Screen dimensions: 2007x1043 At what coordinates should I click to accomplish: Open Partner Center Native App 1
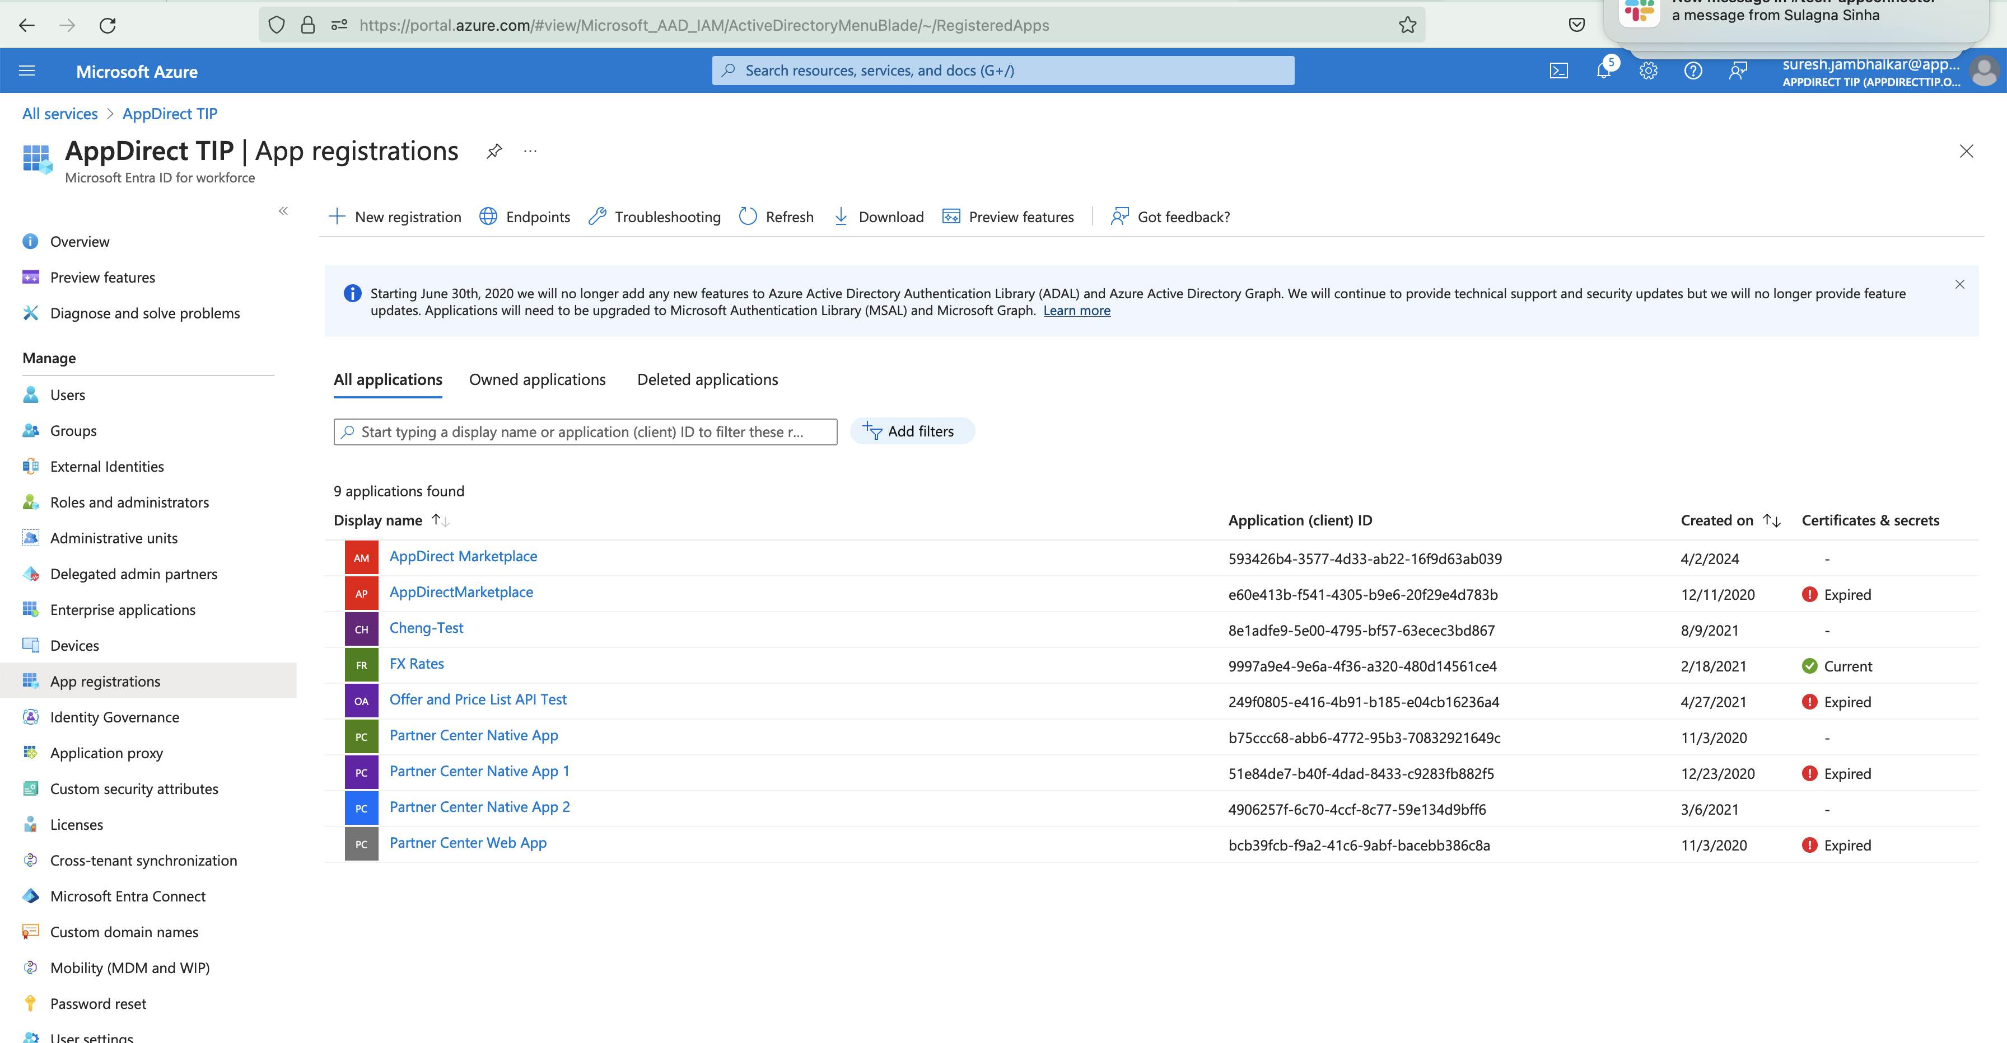[x=479, y=770]
